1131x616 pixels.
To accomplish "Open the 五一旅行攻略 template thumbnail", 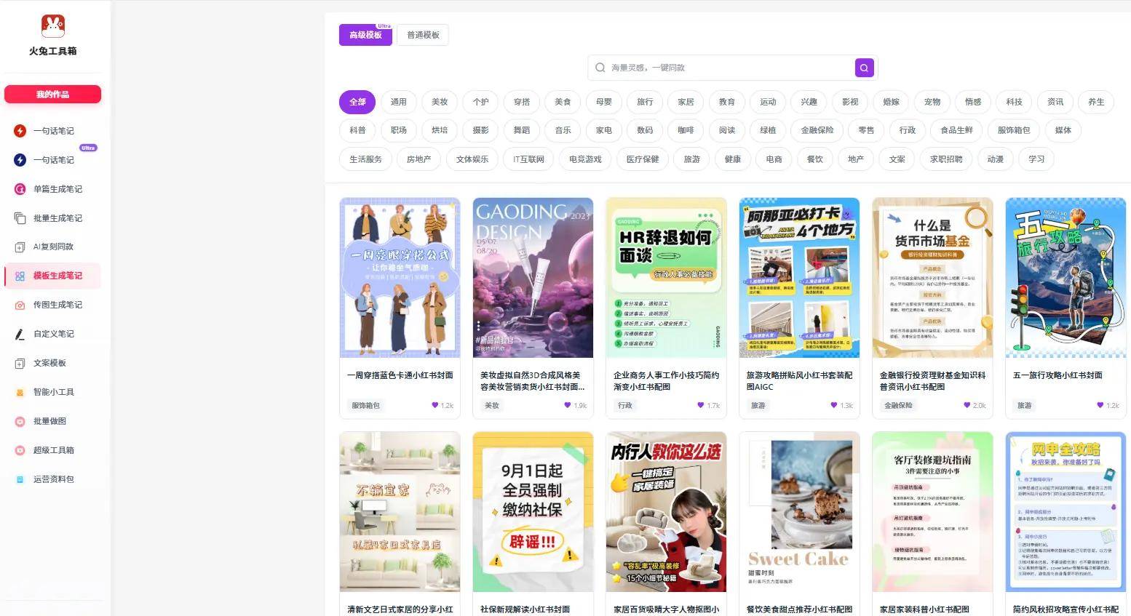I will pos(1065,278).
